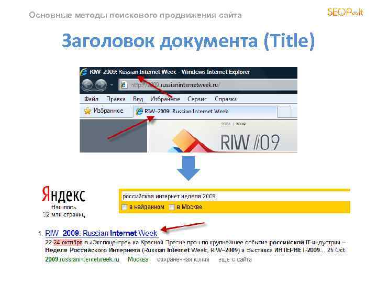Click the Internet Explorer forward arrow button
377x283 pixels.
[x=101, y=85]
